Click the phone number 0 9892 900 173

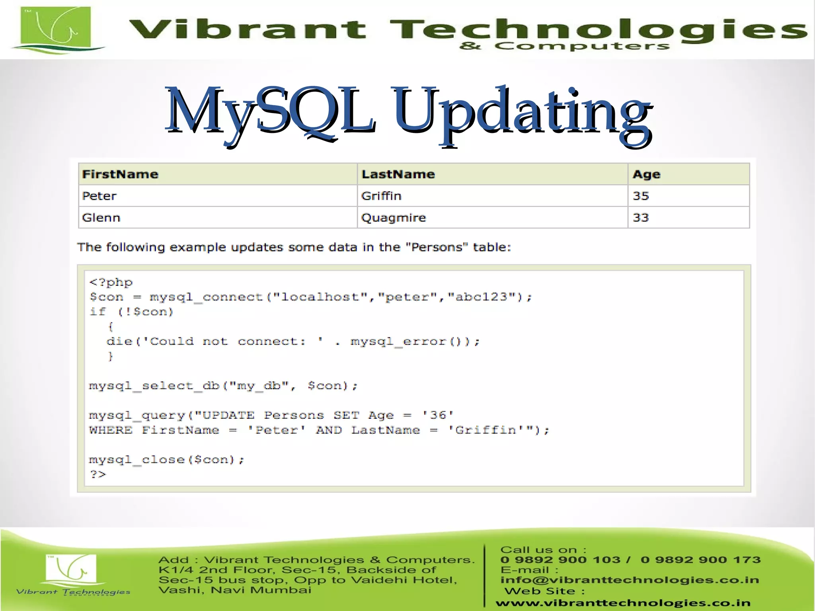coord(700,560)
